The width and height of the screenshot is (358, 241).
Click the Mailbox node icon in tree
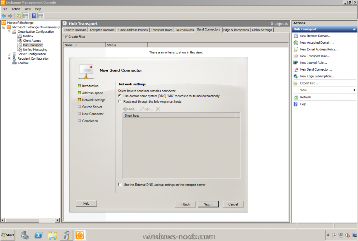[19, 36]
